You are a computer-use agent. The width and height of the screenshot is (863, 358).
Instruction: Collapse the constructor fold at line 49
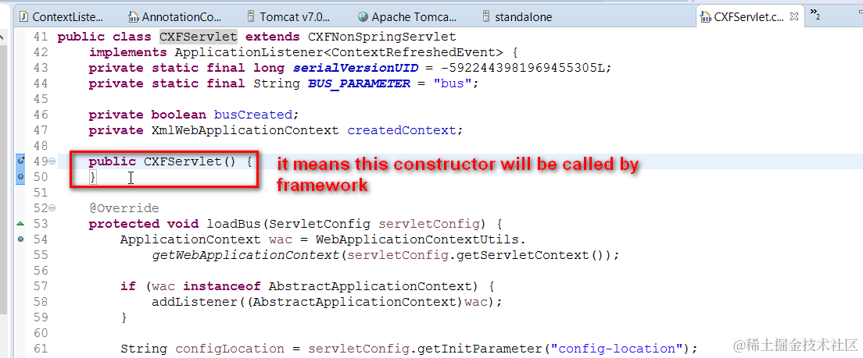click(x=52, y=161)
